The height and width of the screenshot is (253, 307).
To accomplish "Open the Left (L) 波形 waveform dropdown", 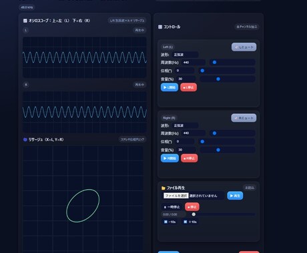I will pyautogui.click(x=185, y=55).
